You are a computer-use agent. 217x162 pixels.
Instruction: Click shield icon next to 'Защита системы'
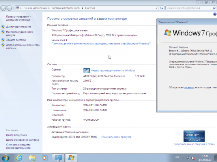pyautogui.click(x=3, y=40)
